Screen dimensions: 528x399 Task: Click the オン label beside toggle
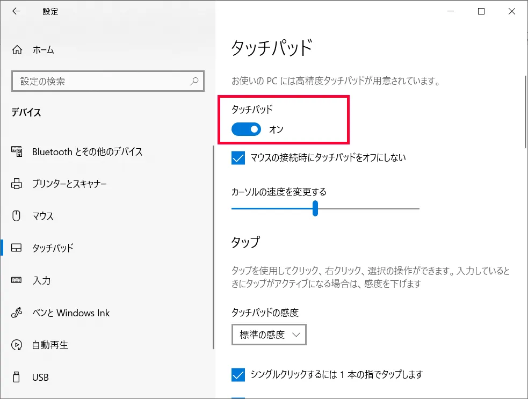tap(276, 129)
